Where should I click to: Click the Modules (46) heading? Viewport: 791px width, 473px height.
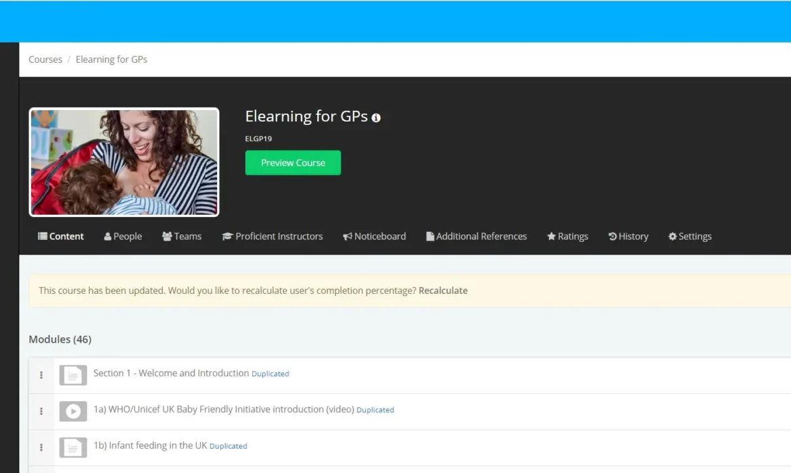(60, 339)
